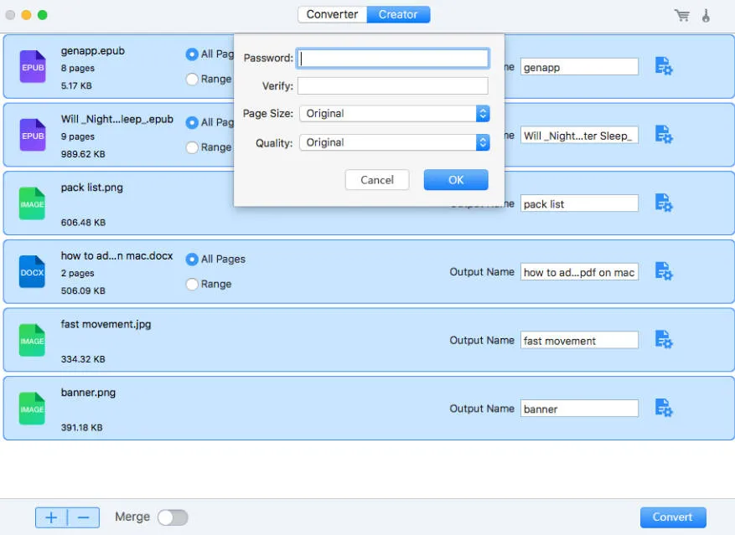Select the banner.png file name
The width and height of the screenshot is (735, 535).
coord(88,393)
